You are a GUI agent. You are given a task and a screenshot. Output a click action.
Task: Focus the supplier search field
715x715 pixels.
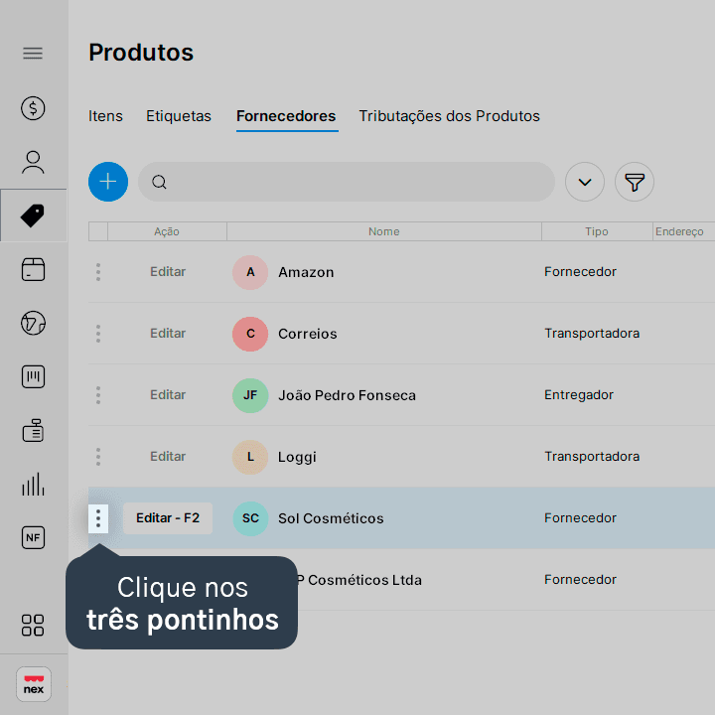tap(347, 182)
